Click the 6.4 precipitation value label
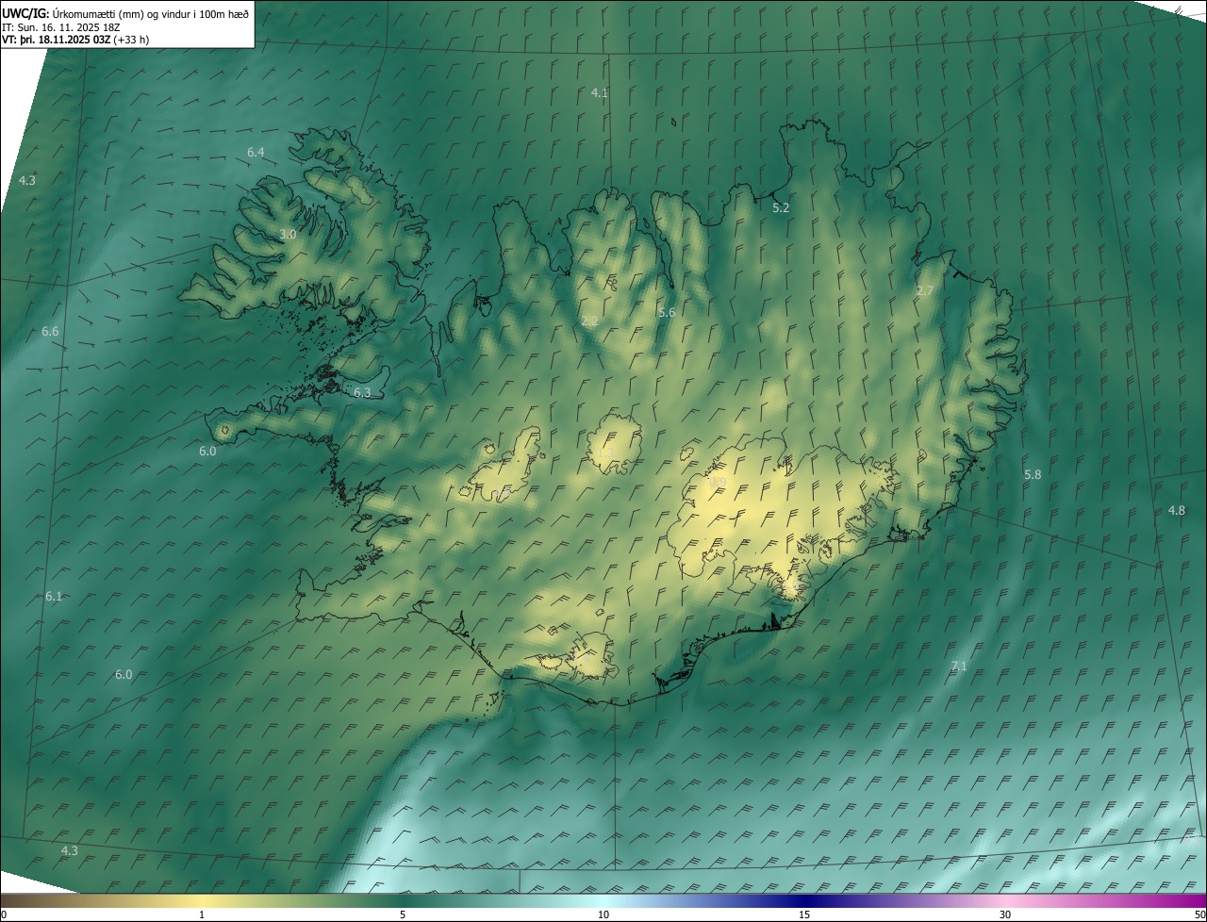Image resolution: width=1207 pixels, height=922 pixels. pos(256,152)
